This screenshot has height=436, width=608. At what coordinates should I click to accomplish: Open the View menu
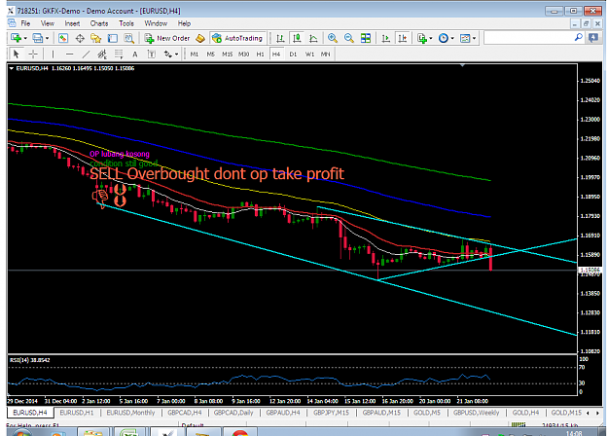coord(48,23)
